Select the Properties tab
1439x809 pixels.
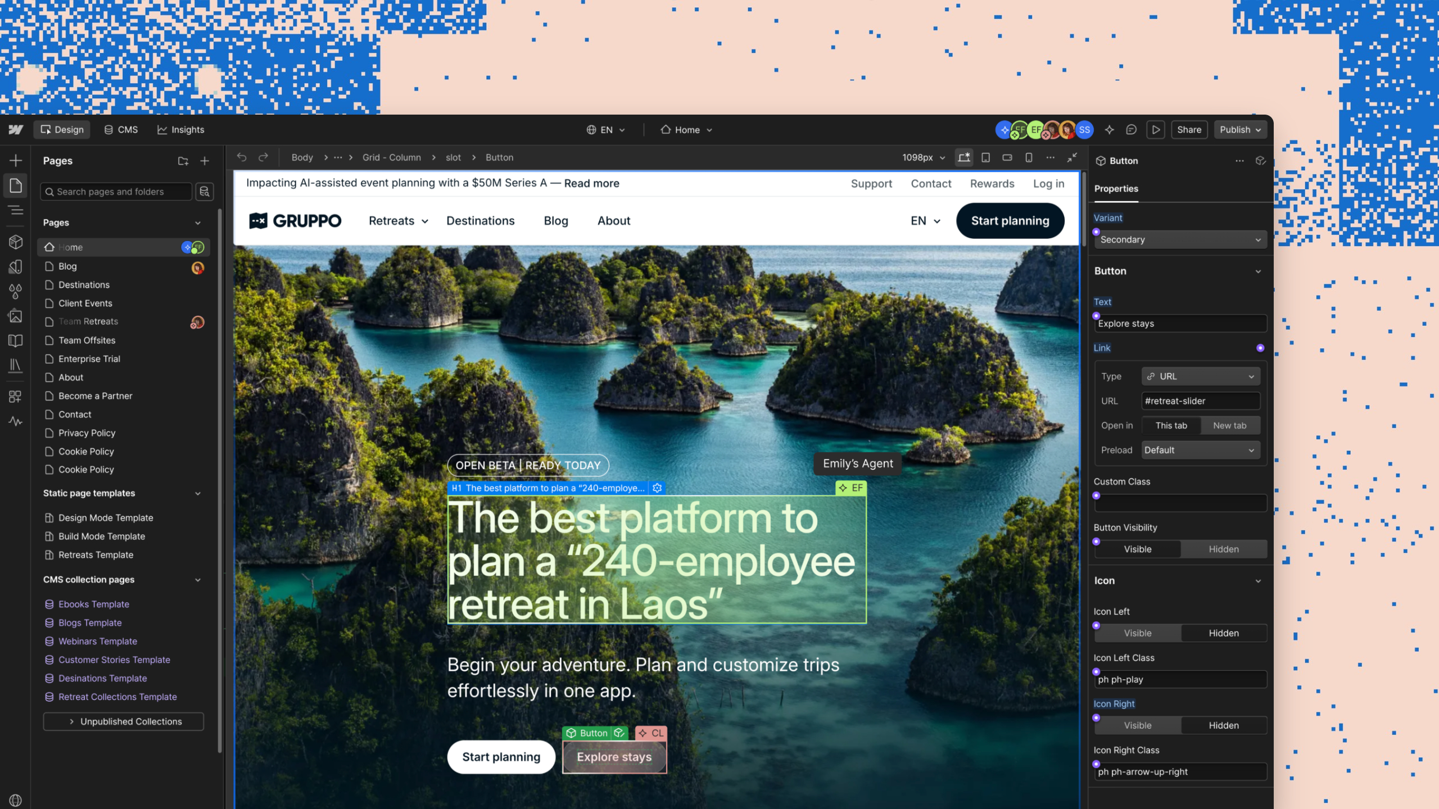click(x=1116, y=189)
